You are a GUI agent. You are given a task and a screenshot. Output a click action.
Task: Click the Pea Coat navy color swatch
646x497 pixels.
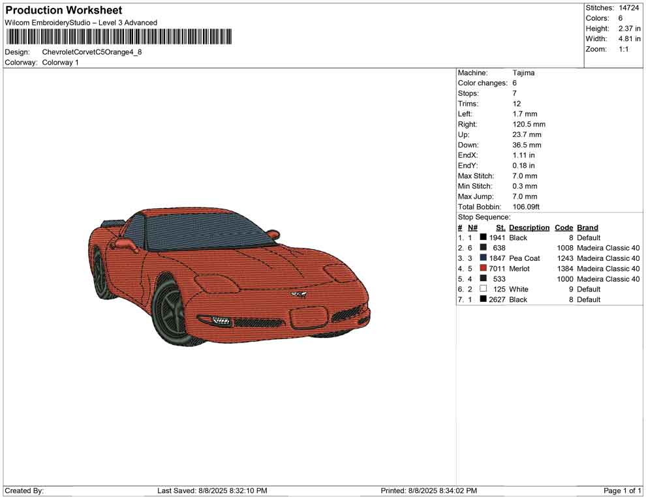(483, 258)
